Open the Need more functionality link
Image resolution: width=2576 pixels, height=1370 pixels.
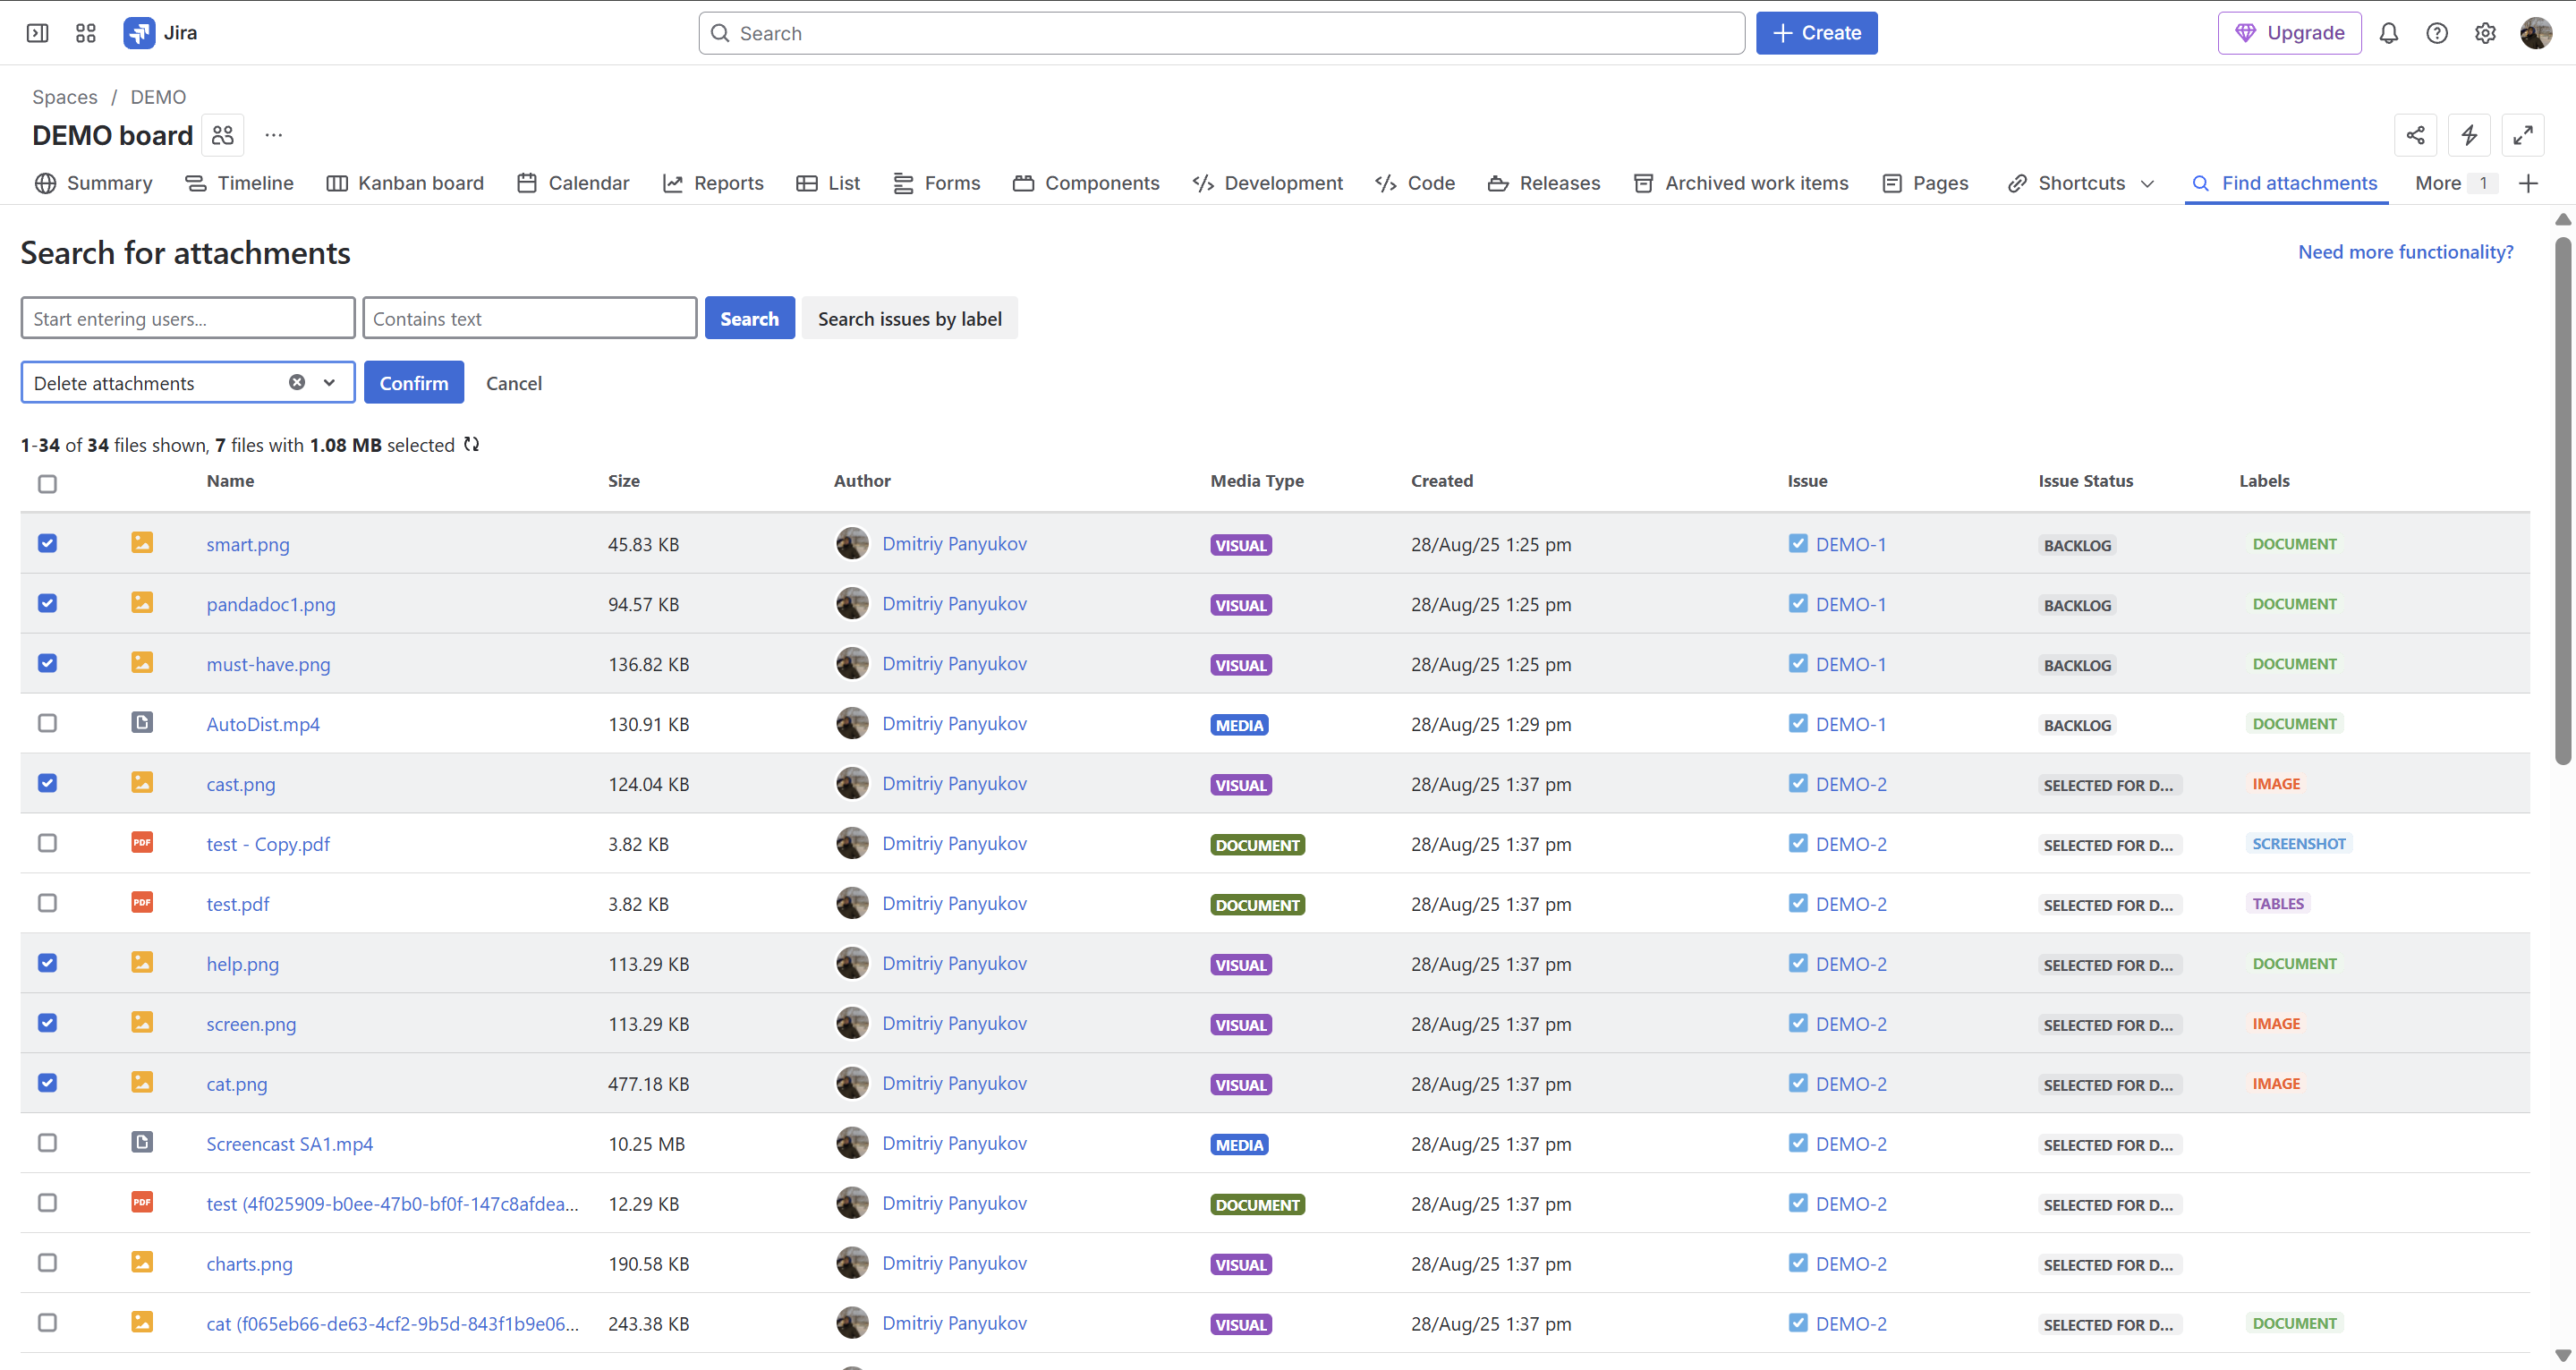(x=2405, y=252)
